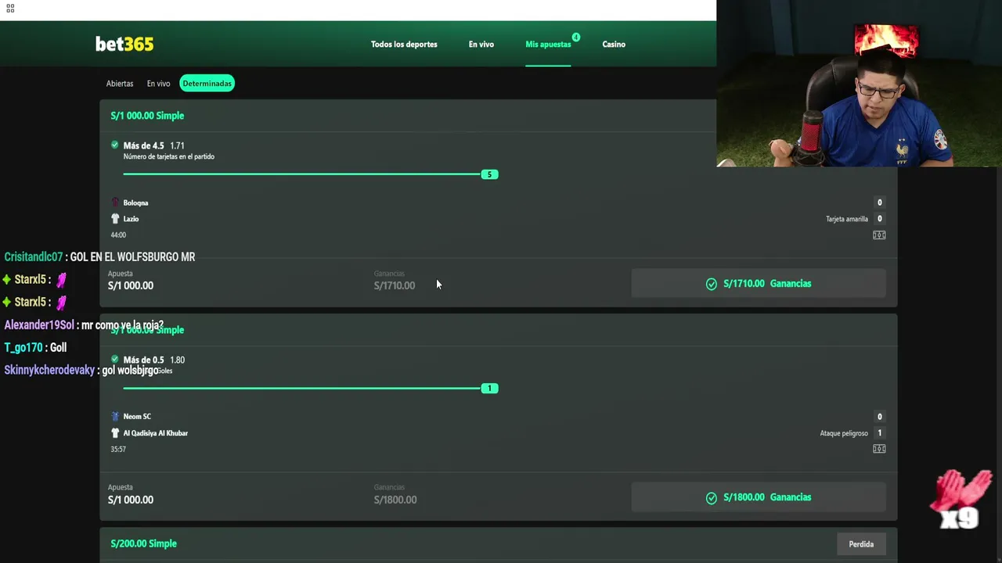Select Mis apuestas in the top navigation
The width and height of the screenshot is (1002, 563).
(x=548, y=45)
